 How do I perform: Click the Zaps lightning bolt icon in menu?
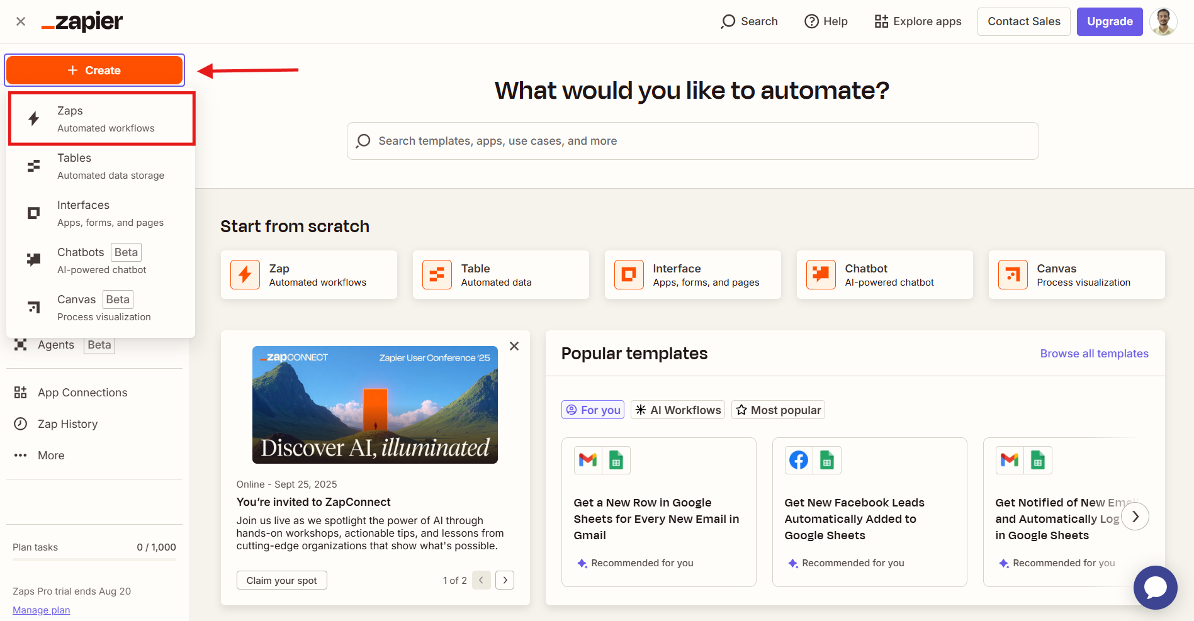pyautogui.click(x=34, y=118)
